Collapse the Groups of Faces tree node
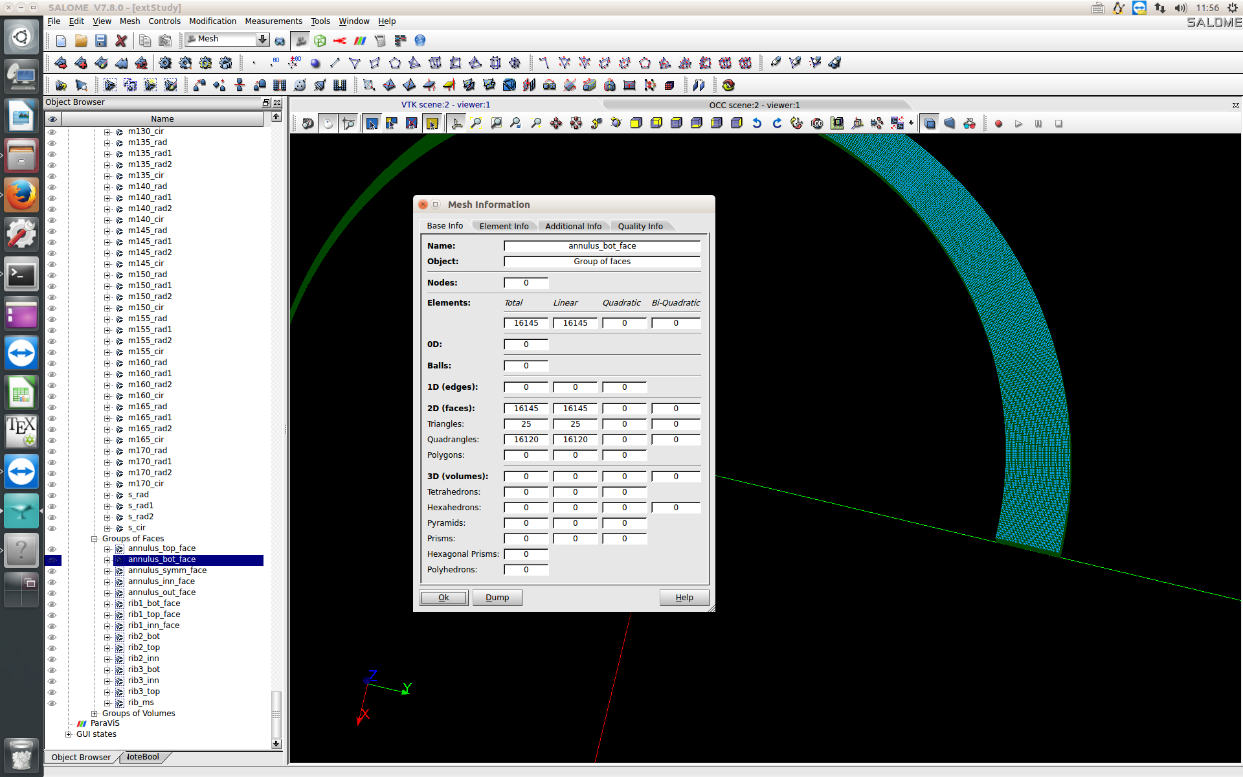Image resolution: width=1243 pixels, height=777 pixels. (95, 539)
